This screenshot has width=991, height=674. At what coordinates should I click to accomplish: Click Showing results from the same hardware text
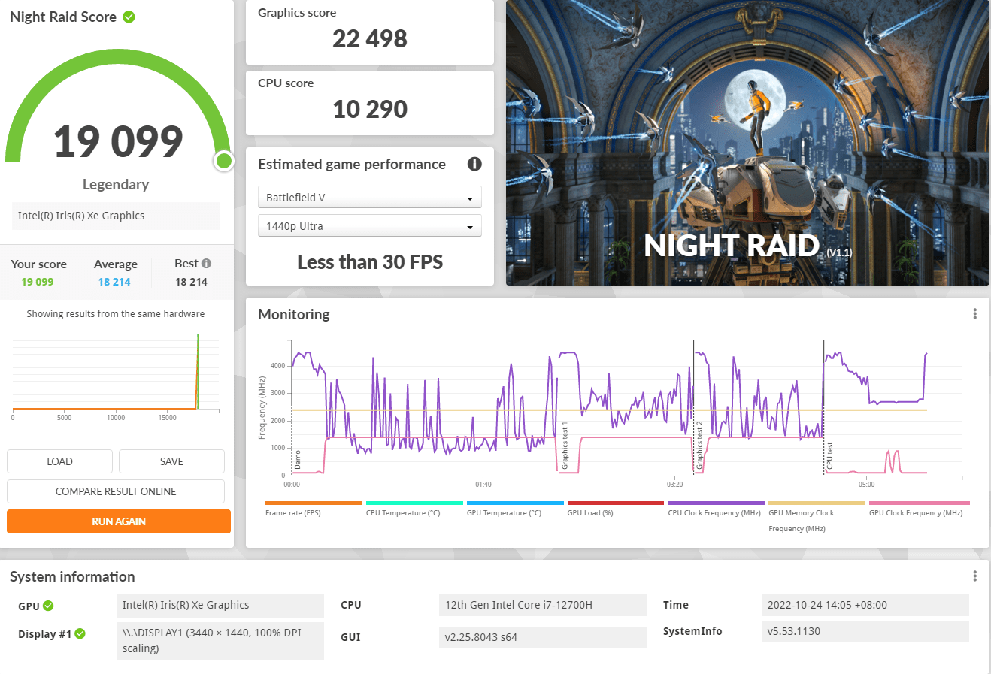[116, 314]
